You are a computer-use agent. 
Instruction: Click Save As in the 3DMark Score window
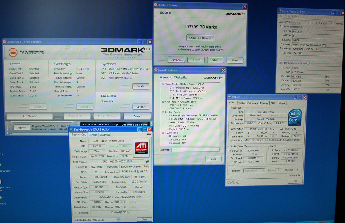pyautogui.click(x=176, y=60)
